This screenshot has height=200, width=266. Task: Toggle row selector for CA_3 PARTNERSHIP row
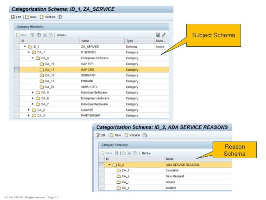click(17, 116)
